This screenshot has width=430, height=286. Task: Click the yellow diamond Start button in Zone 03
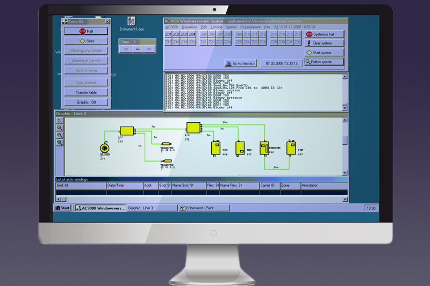tap(86, 41)
